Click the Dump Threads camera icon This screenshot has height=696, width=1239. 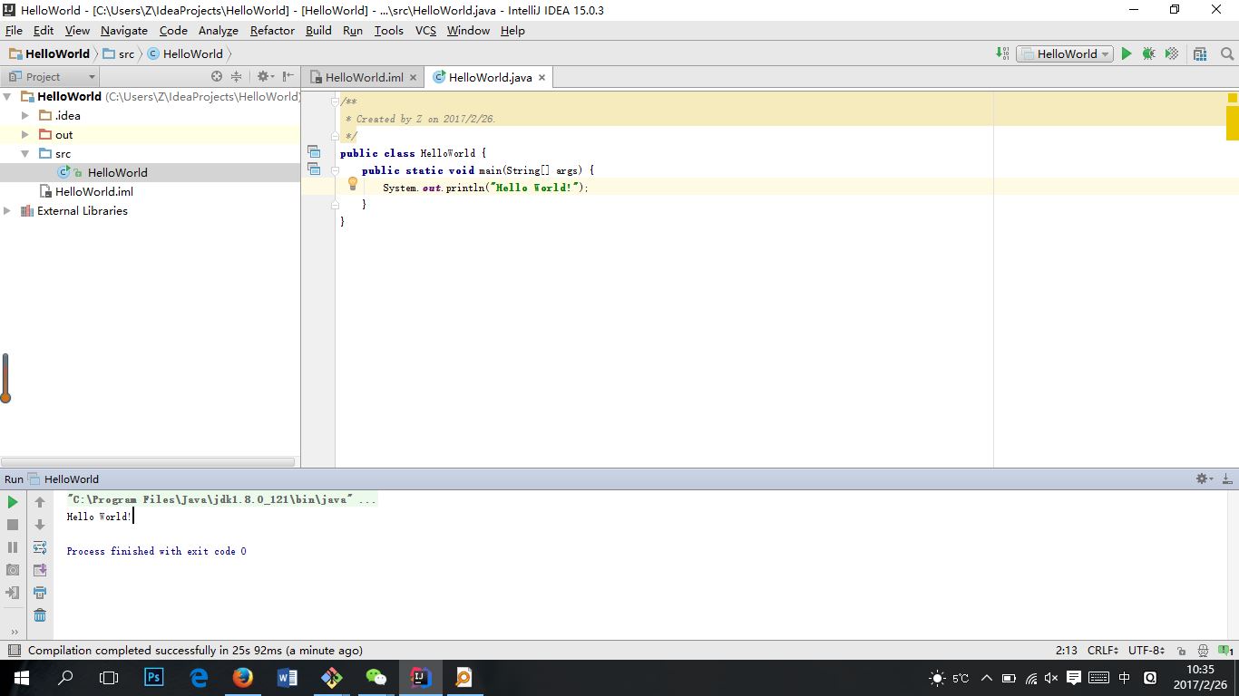[13, 570]
